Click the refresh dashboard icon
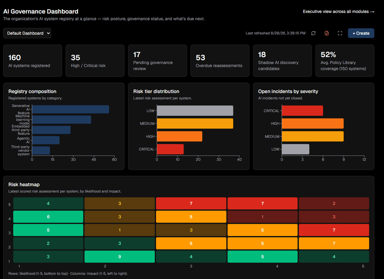 (x=313, y=33)
